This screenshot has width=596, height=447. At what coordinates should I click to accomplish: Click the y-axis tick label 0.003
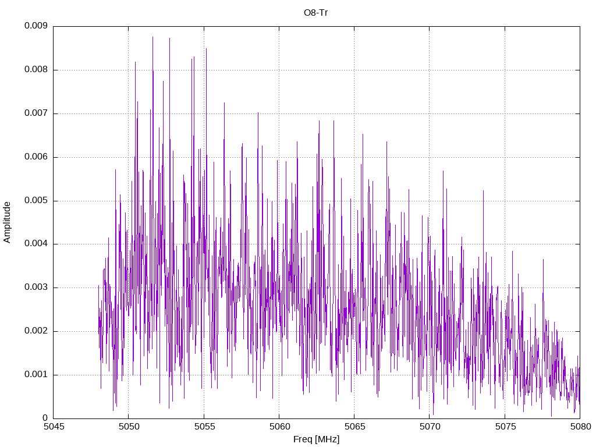coord(36,288)
